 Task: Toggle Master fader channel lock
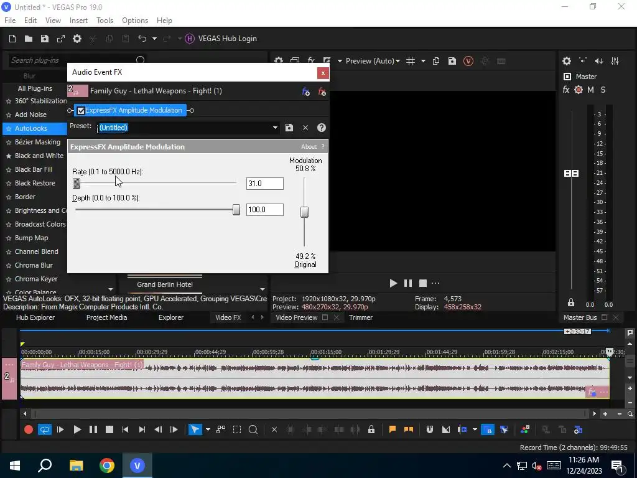click(571, 303)
